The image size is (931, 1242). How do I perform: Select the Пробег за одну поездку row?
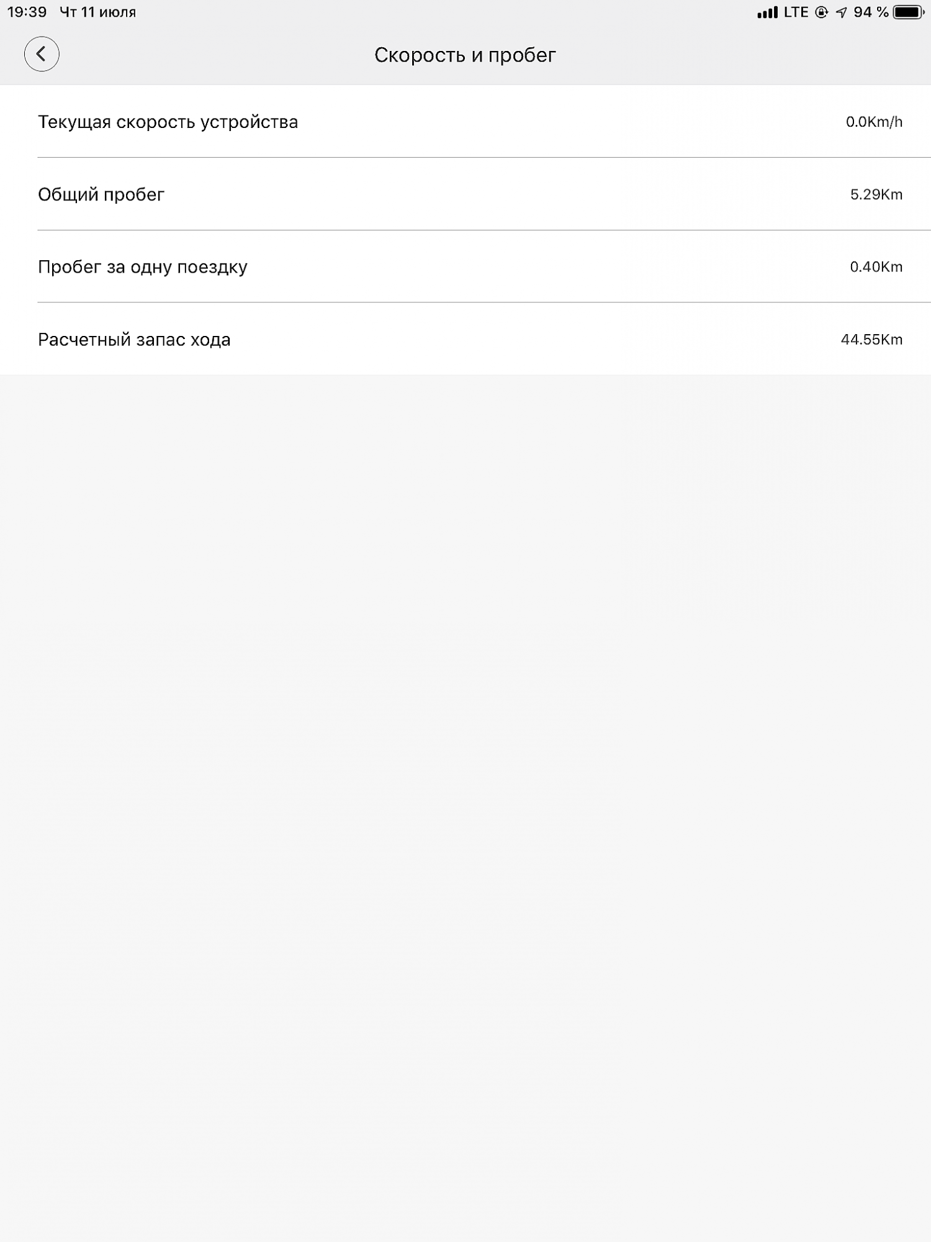465,266
